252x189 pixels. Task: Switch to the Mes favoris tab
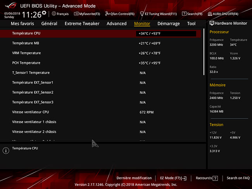click(22, 24)
